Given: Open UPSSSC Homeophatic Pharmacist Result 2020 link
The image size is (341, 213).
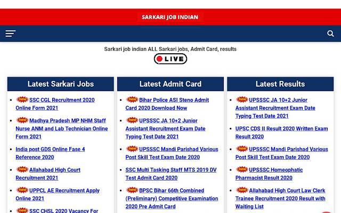Looking at the screenshot, I should tap(269, 174).
